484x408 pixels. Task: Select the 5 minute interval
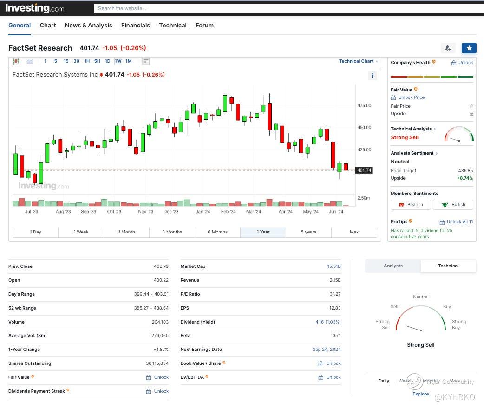pos(56,61)
